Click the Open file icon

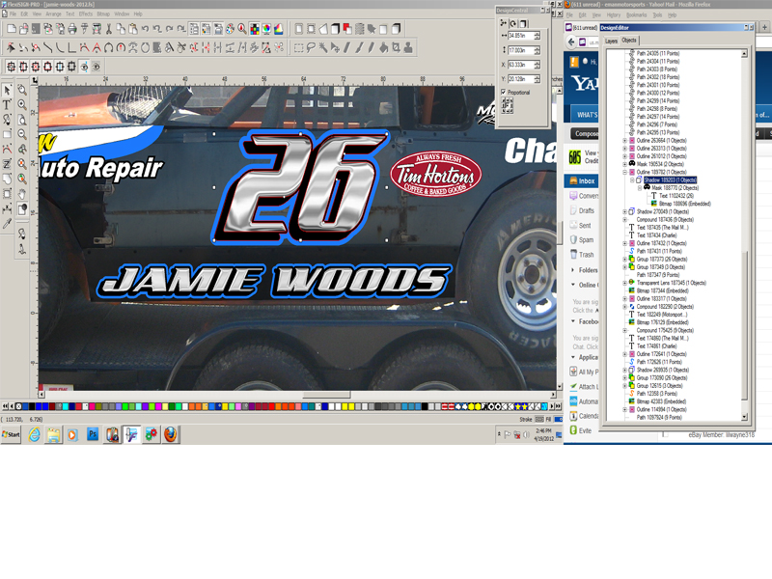(x=23, y=29)
